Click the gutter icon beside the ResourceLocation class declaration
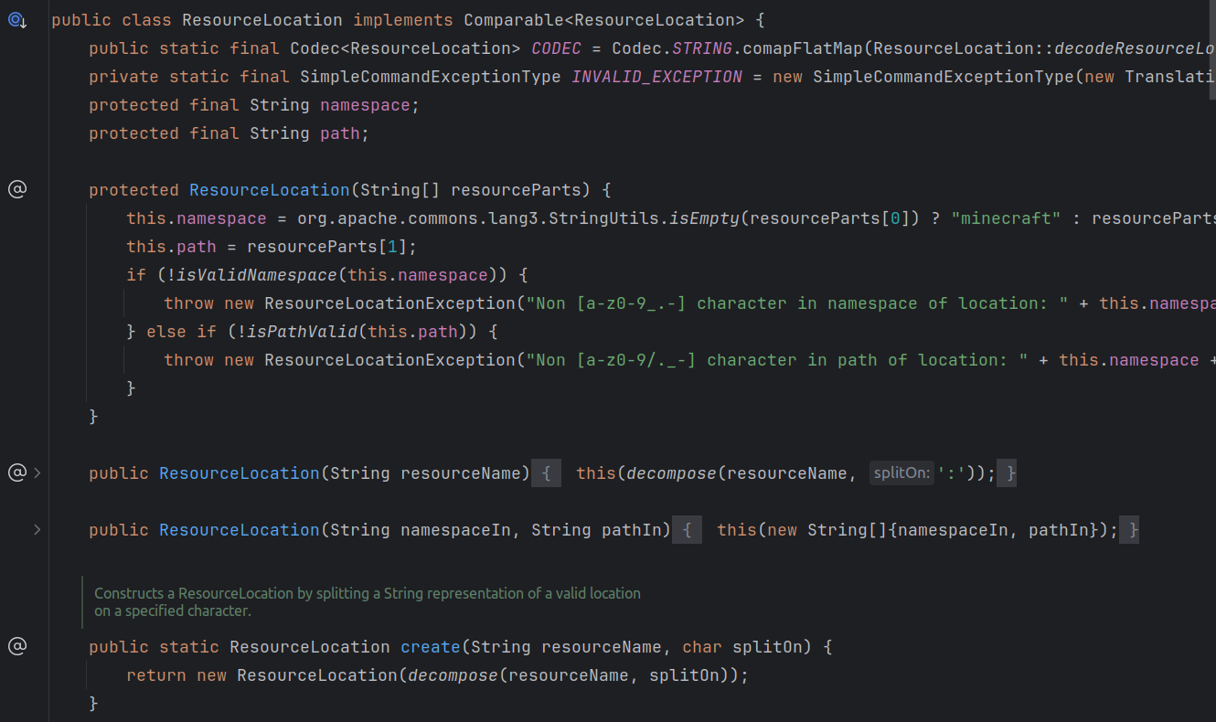 click(17, 20)
